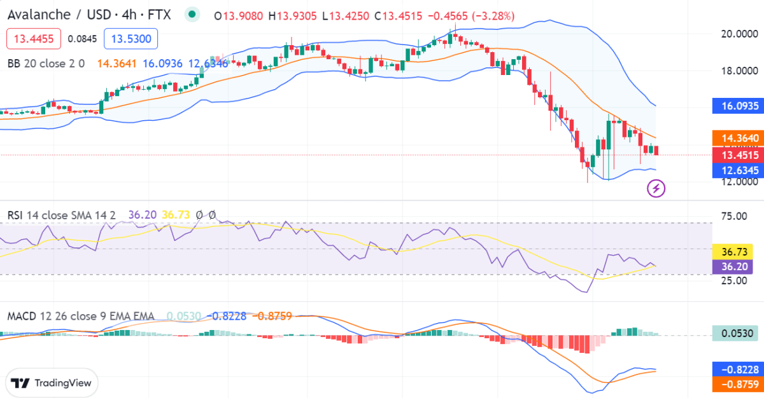This screenshot has height=398, width=764.
Task: Select the BB 20 close 2 0 indicator legend
Action: pos(46,64)
